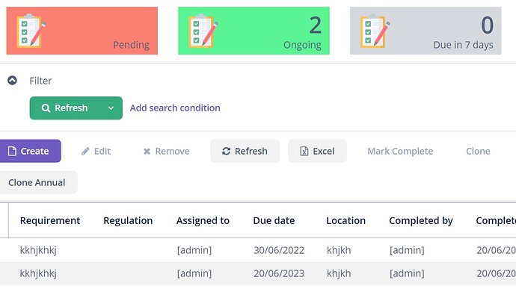The width and height of the screenshot is (516, 292).
Task: Sort by Requirement column header
Action: tap(50, 221)
